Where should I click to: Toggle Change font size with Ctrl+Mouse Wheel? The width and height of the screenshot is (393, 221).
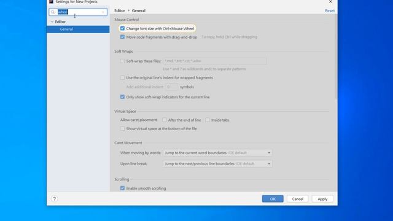[122, 29]
